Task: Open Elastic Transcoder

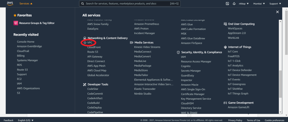Action: coord(145,89)
